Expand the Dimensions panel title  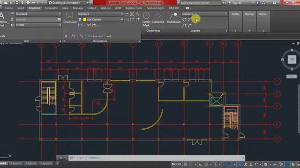click(100, 41)
